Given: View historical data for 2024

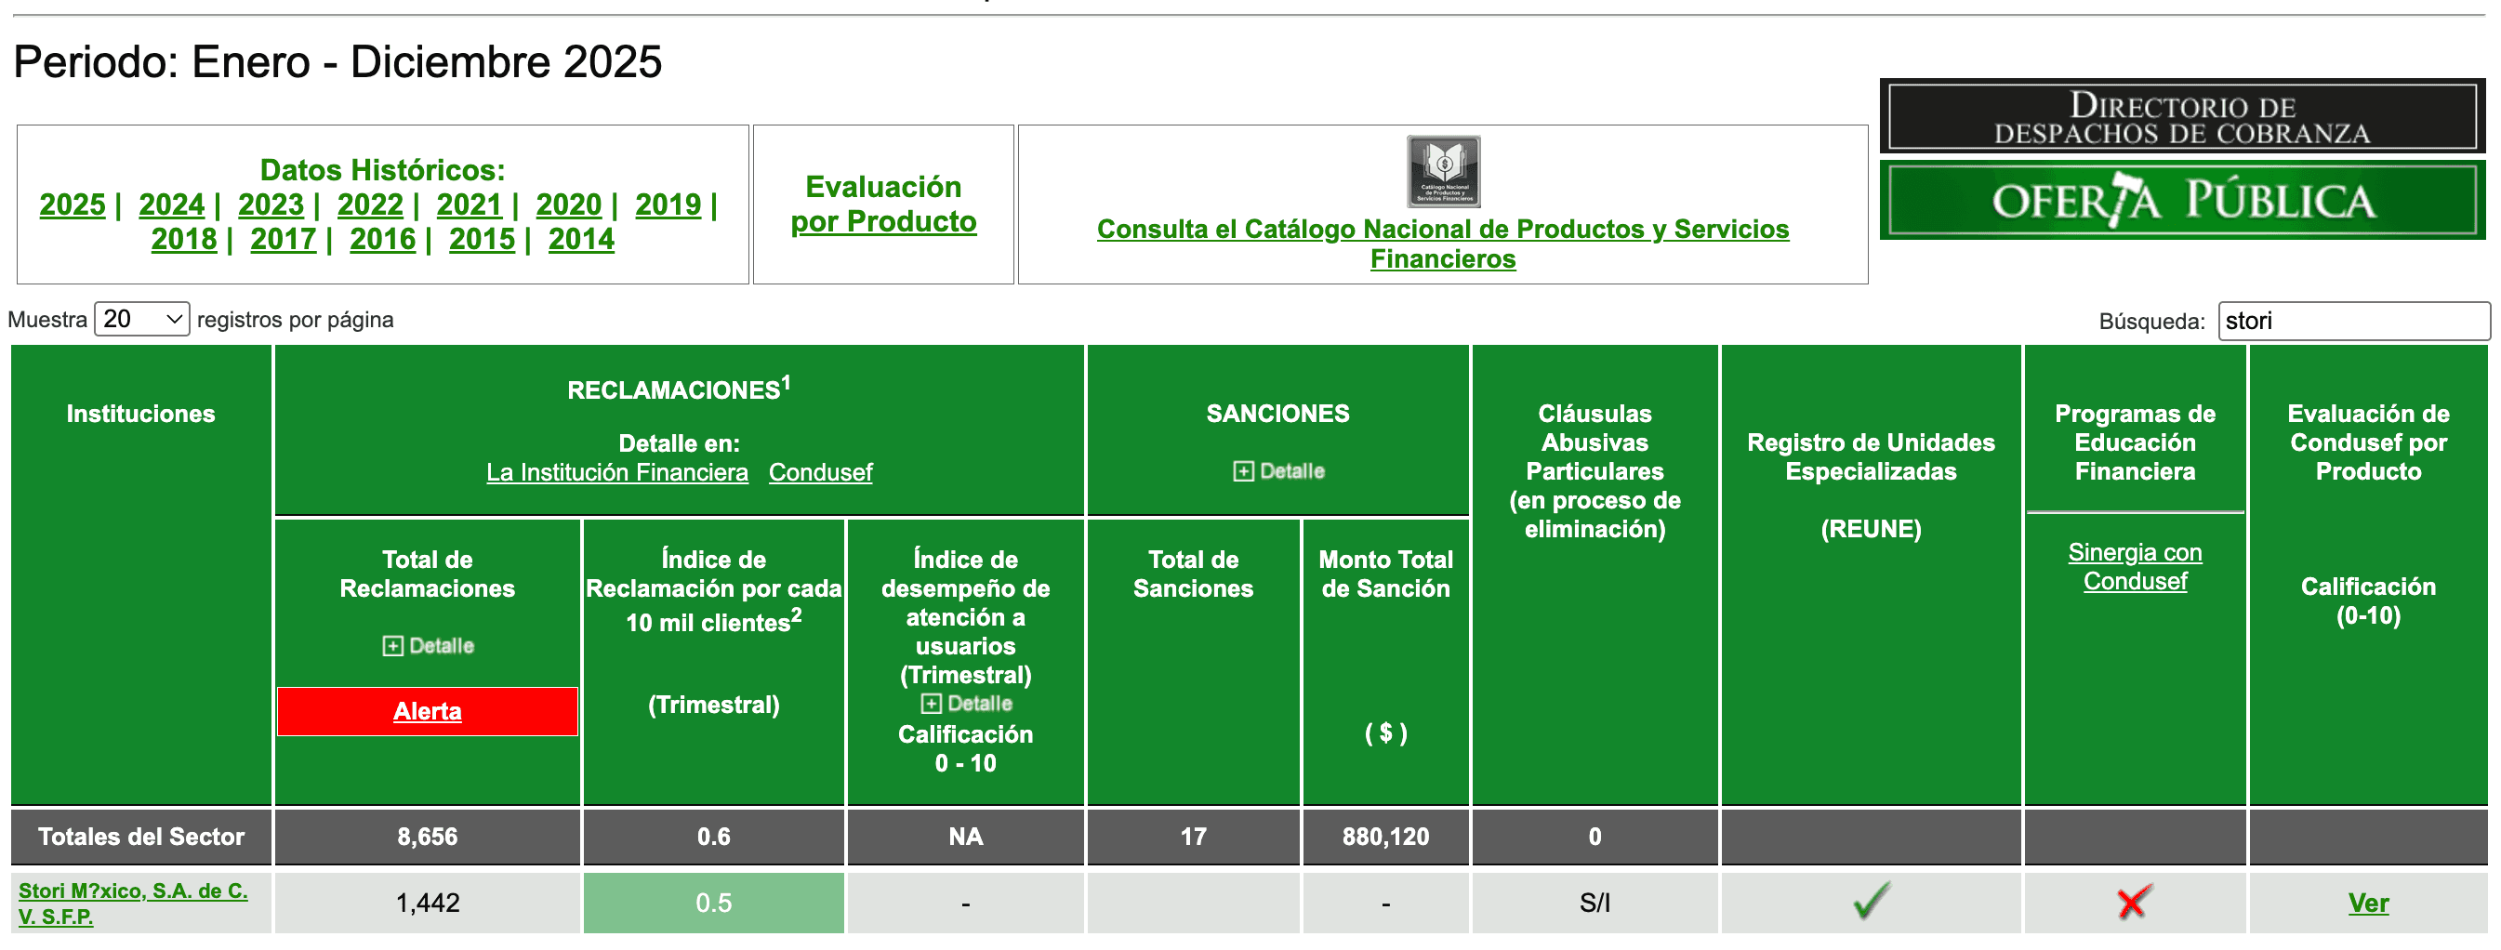Looking at the screenshot, I should pyautogui.click(x=172, y=205).
